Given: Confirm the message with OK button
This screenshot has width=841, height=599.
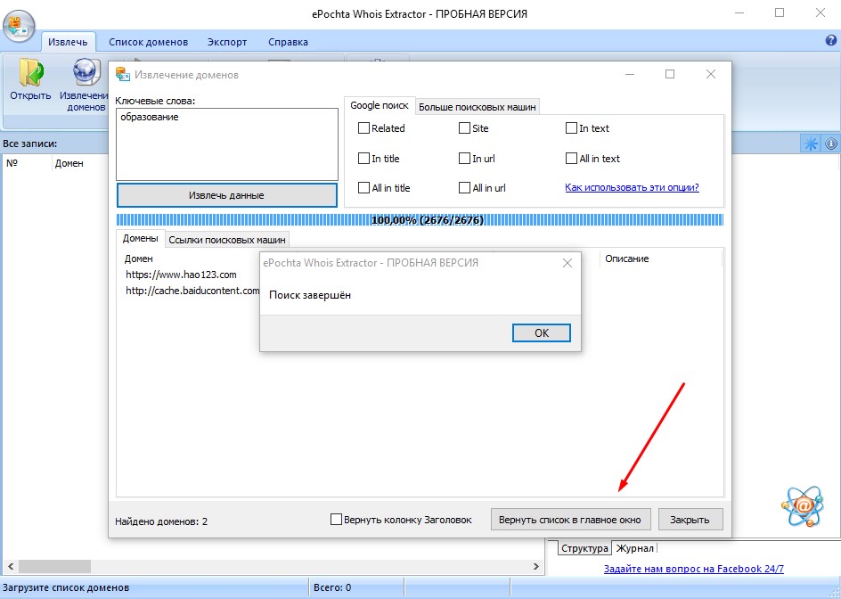Looking at the screenshot, I should point(542,332).
